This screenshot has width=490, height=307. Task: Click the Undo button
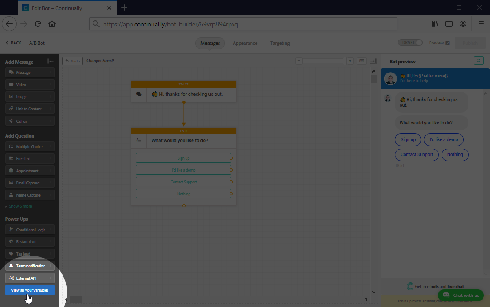72,61
